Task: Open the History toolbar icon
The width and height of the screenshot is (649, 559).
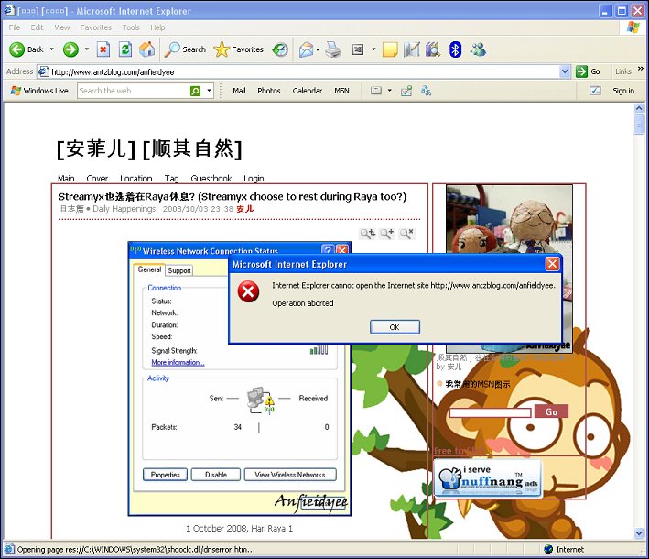Action: click(x=280, y=49)
